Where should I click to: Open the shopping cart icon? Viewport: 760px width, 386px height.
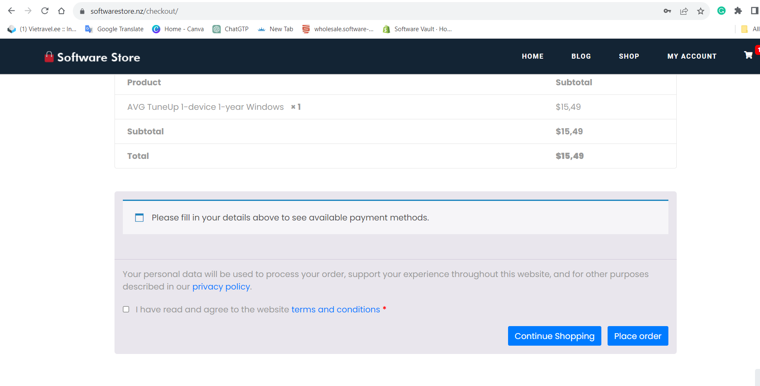tap(748, 55)
